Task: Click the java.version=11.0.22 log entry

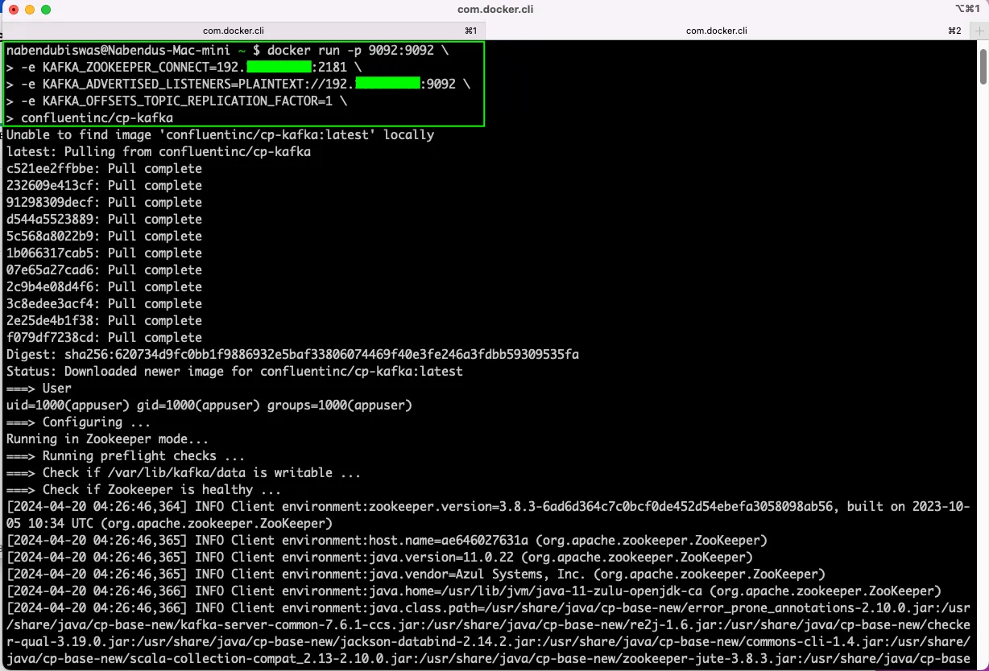Action: (379, 557)
